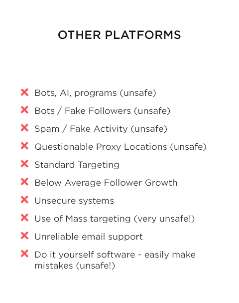239x303 pixels.
Task: Click the red X beside Questionable Proxy Locations
Action: click(x=25, y=146)
